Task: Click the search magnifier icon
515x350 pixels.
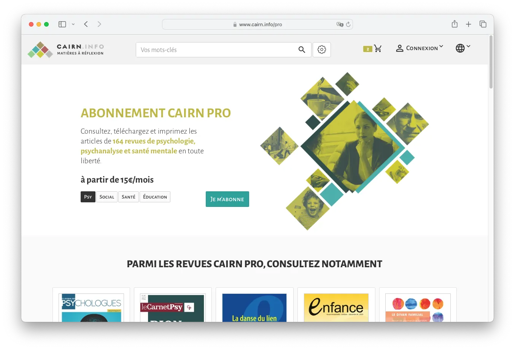Action: 302,50
